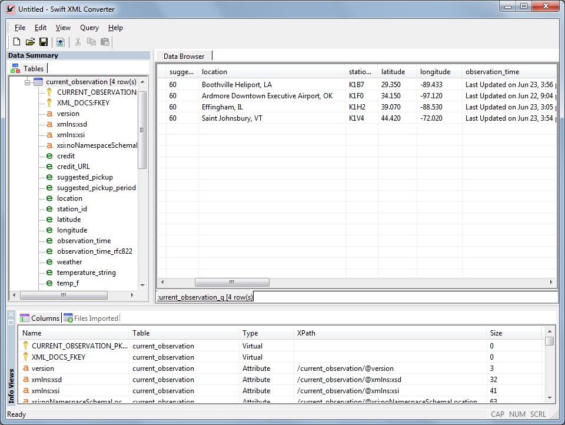
Task: Click the tree scroll down arrow
Action: 142,285
